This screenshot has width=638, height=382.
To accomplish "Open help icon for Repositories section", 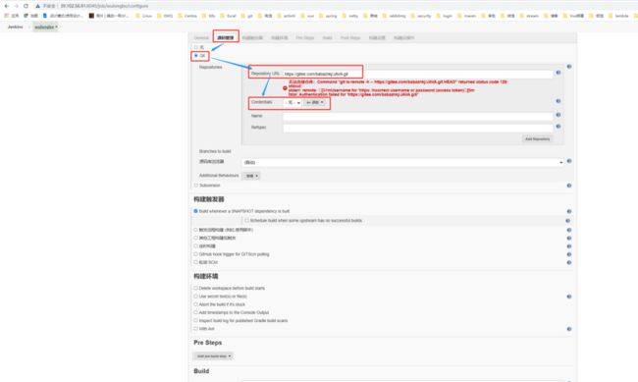I will [x=569, y=67].
